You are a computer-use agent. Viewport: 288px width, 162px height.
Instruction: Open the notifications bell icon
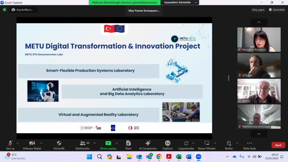[x=282, y=157]
